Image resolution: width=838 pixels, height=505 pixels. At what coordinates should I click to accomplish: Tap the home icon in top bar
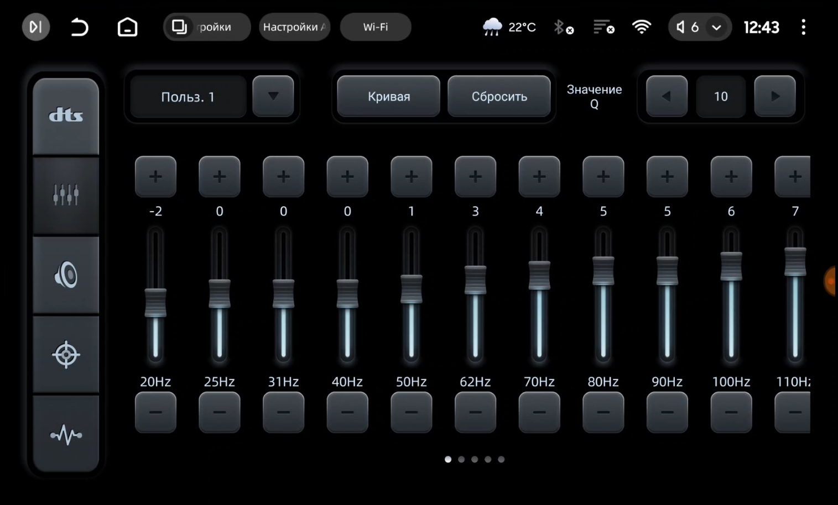click(127, 27)
